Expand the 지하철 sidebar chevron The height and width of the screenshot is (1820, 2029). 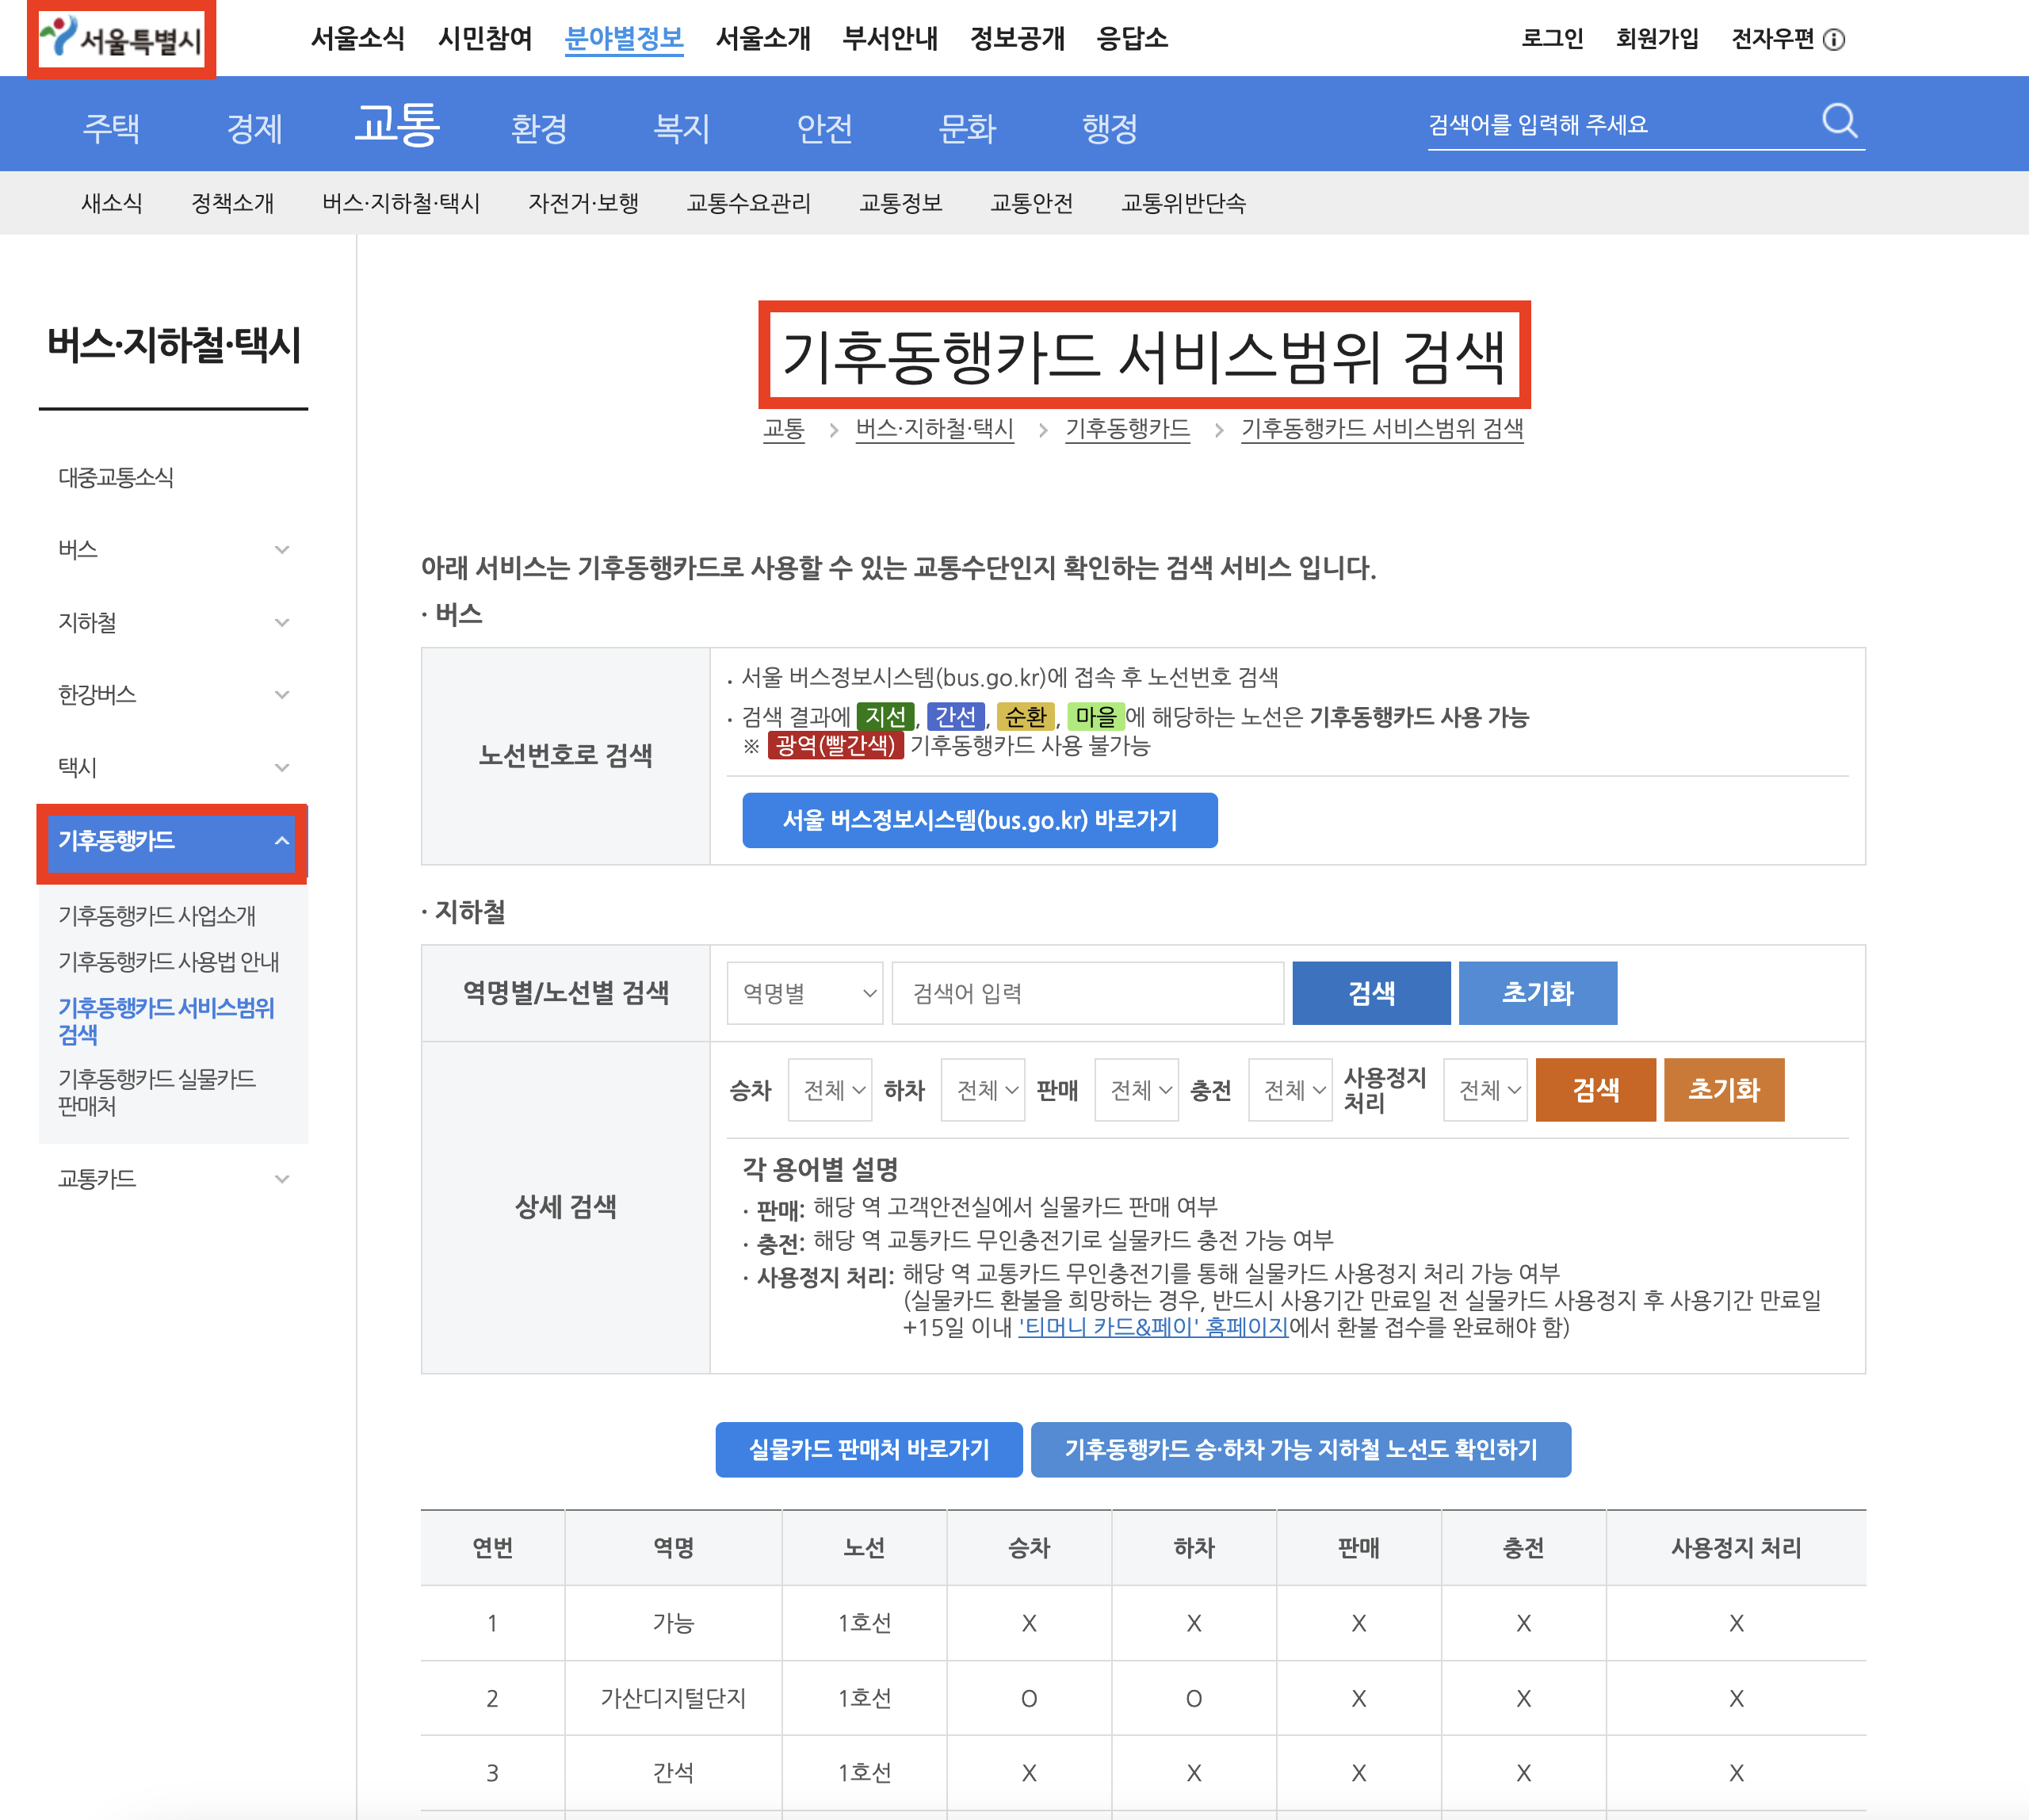click(282, 623)
